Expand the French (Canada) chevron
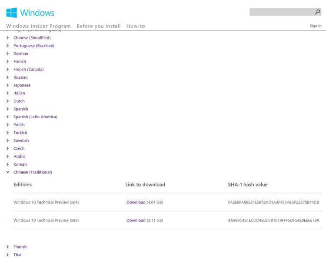 pos(8,69)
